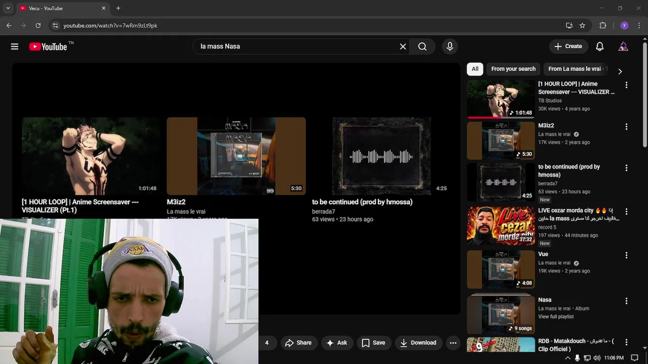648x364 pixels.
Task: Open the Windows notification center
Action: point(635,358)
